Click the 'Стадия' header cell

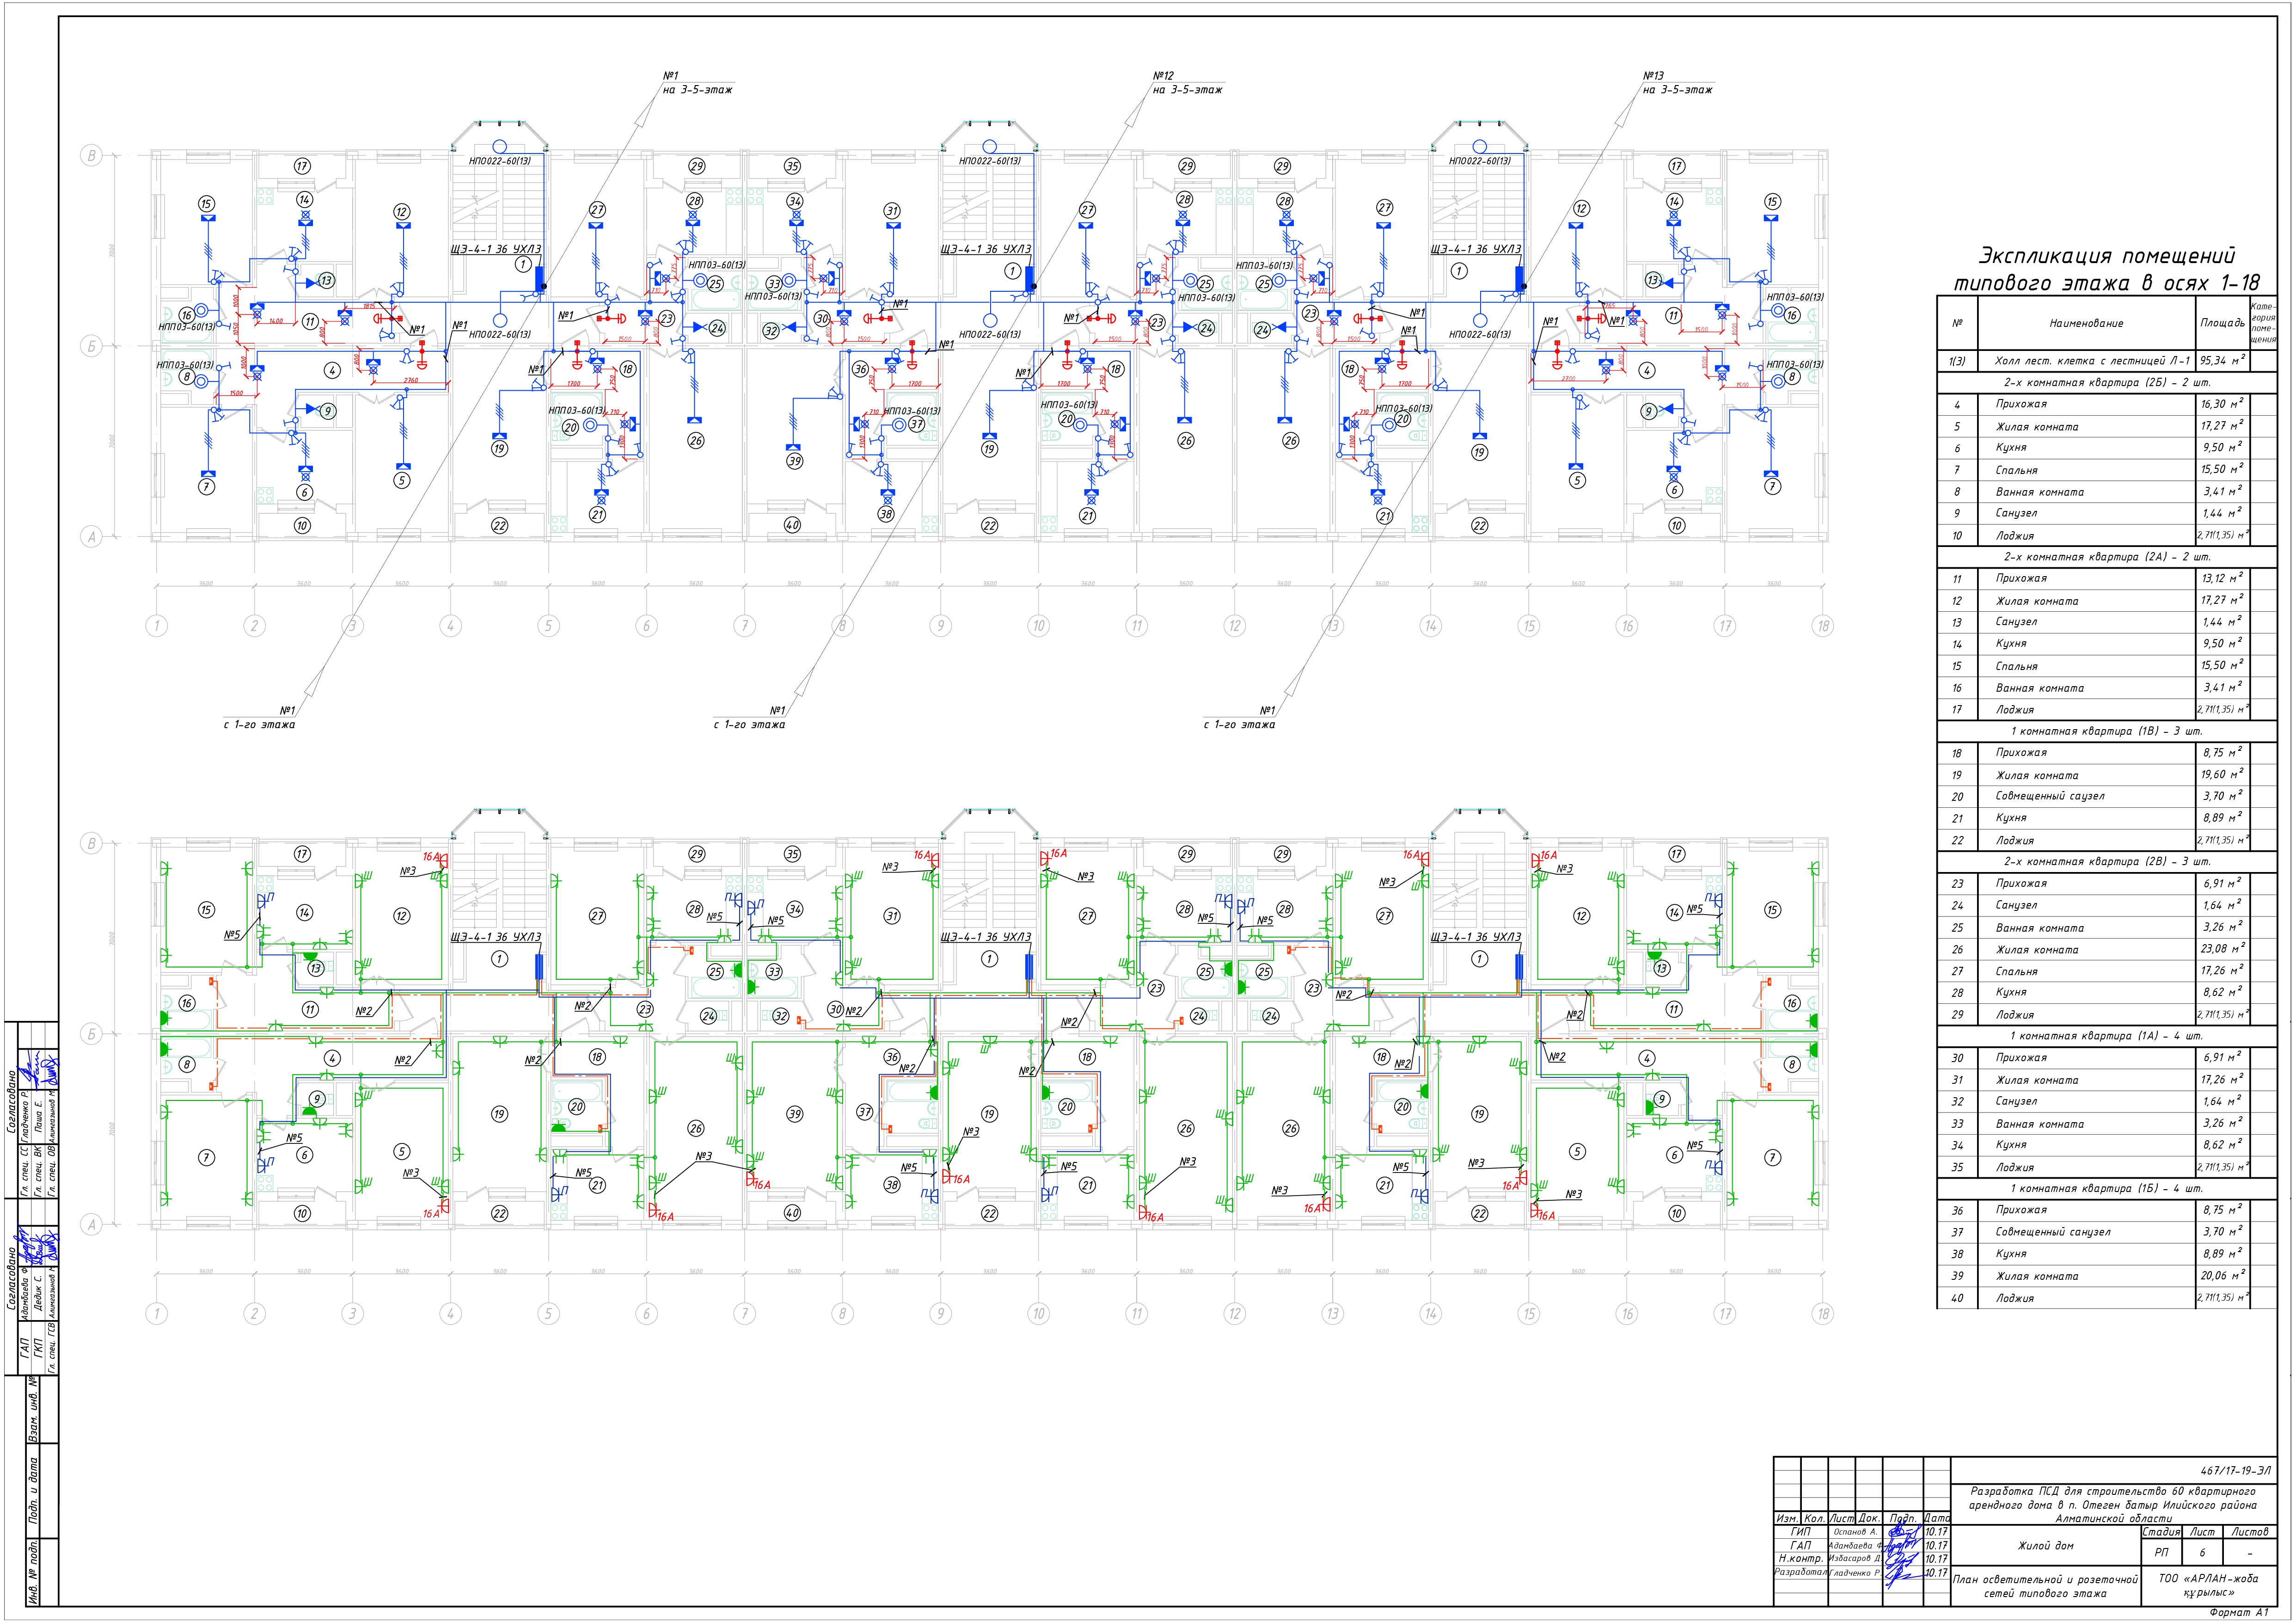pyautogui.click(x=2160, y=1532)
